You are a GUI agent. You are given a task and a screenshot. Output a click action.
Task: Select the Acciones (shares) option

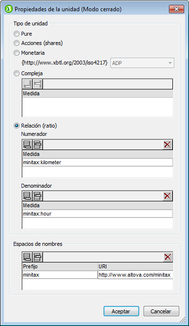pos(17,43)
